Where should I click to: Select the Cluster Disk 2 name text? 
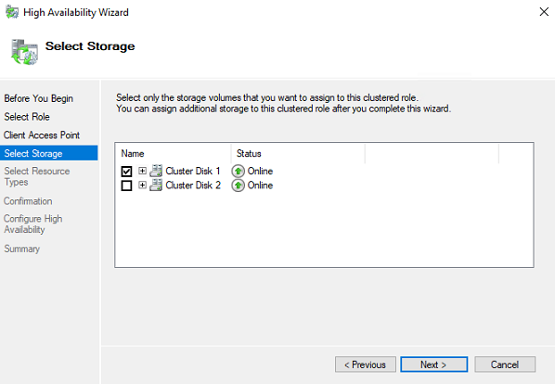click(x=193, y=186)
